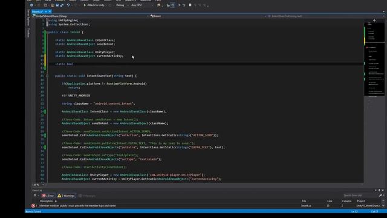Viewport: 387px width, 218px height.
Task: Click the '#if UNITY_ANDROID' directive line
Action: point(76,96)
